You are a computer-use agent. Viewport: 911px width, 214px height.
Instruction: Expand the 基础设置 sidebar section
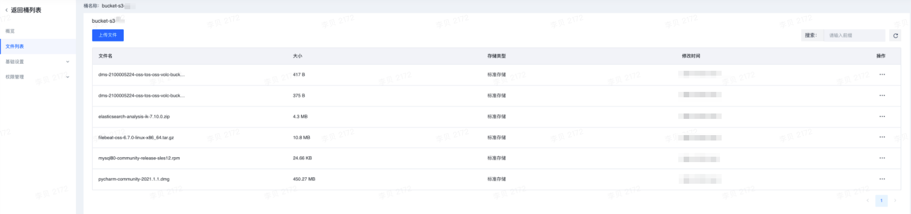click(x=38, y=62)
